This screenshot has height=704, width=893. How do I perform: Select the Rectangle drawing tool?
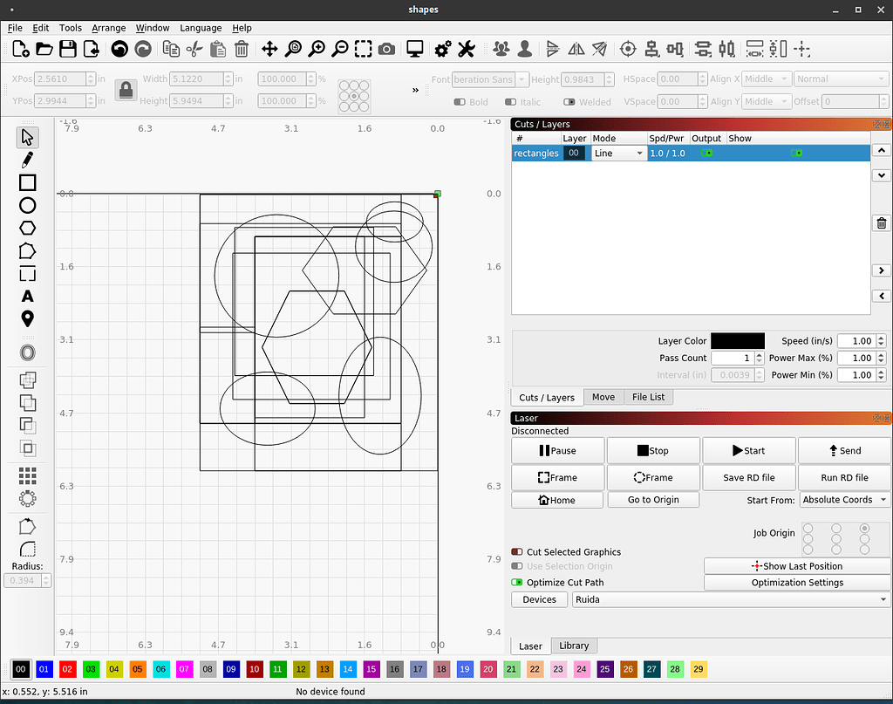(x=27, y=182)
